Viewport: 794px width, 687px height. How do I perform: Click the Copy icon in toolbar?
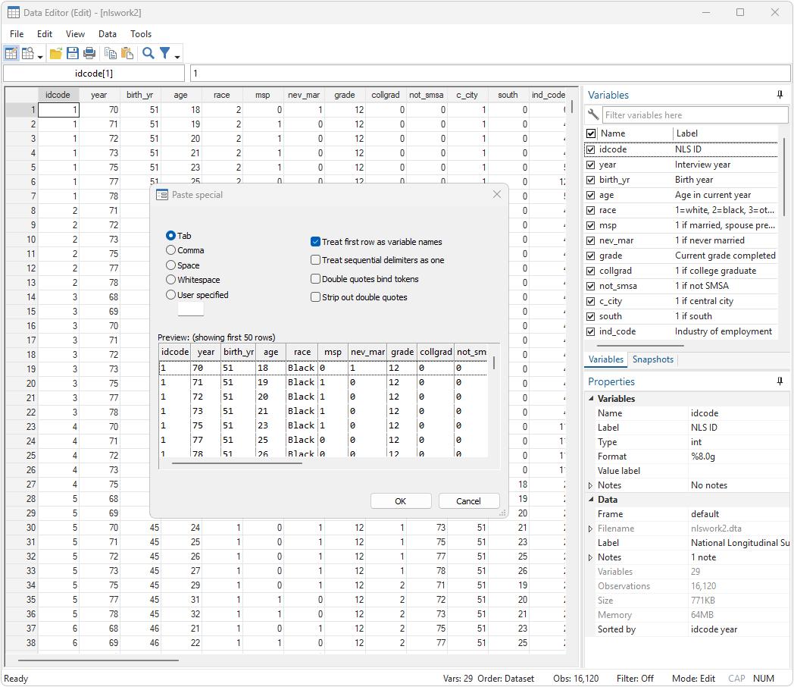pyautogui.click(x=111, y=52)
